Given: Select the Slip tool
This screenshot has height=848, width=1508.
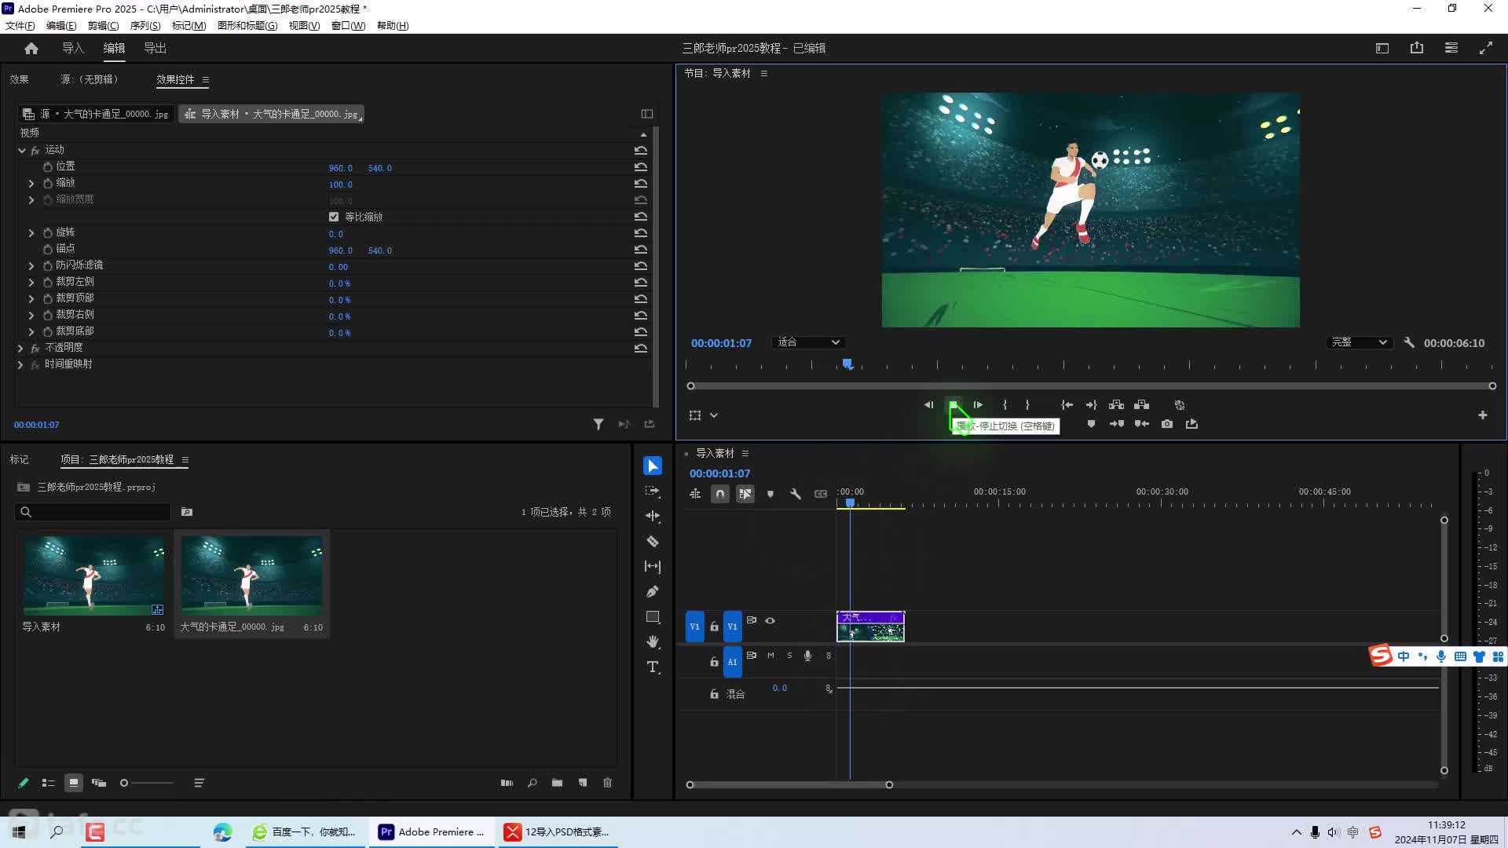Looking at the screenshot, I should pyautogui.click(x=652, y=566).
